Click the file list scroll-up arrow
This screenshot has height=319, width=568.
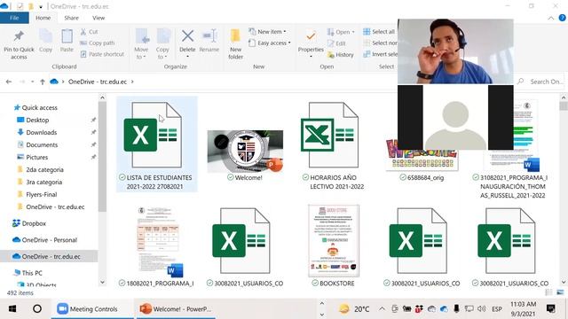click(x=564, y=97)
